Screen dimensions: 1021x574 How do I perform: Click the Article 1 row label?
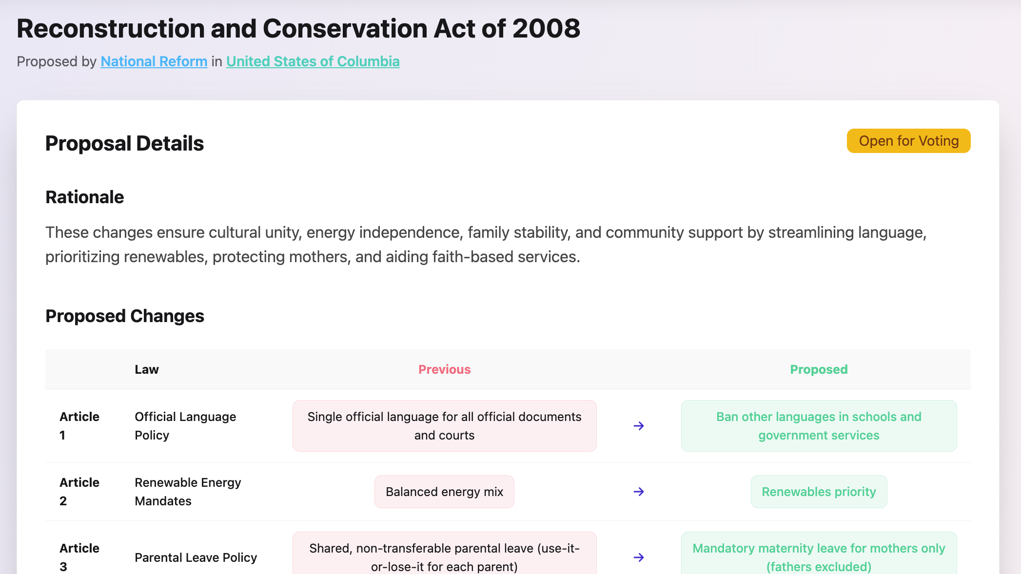(79, 425)
